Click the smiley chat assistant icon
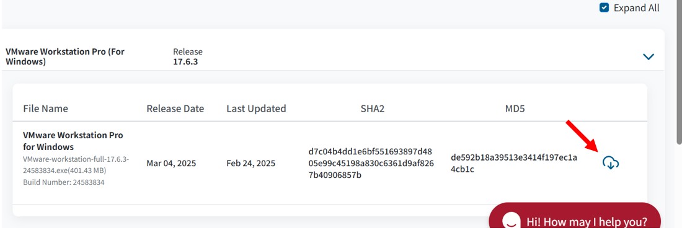This screenshot has width=682, height=230. pos(511,221)
